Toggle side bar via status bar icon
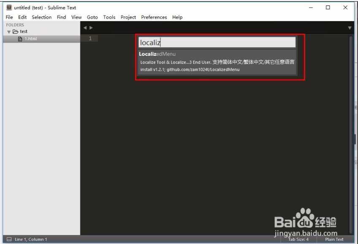 click(9, 239)
